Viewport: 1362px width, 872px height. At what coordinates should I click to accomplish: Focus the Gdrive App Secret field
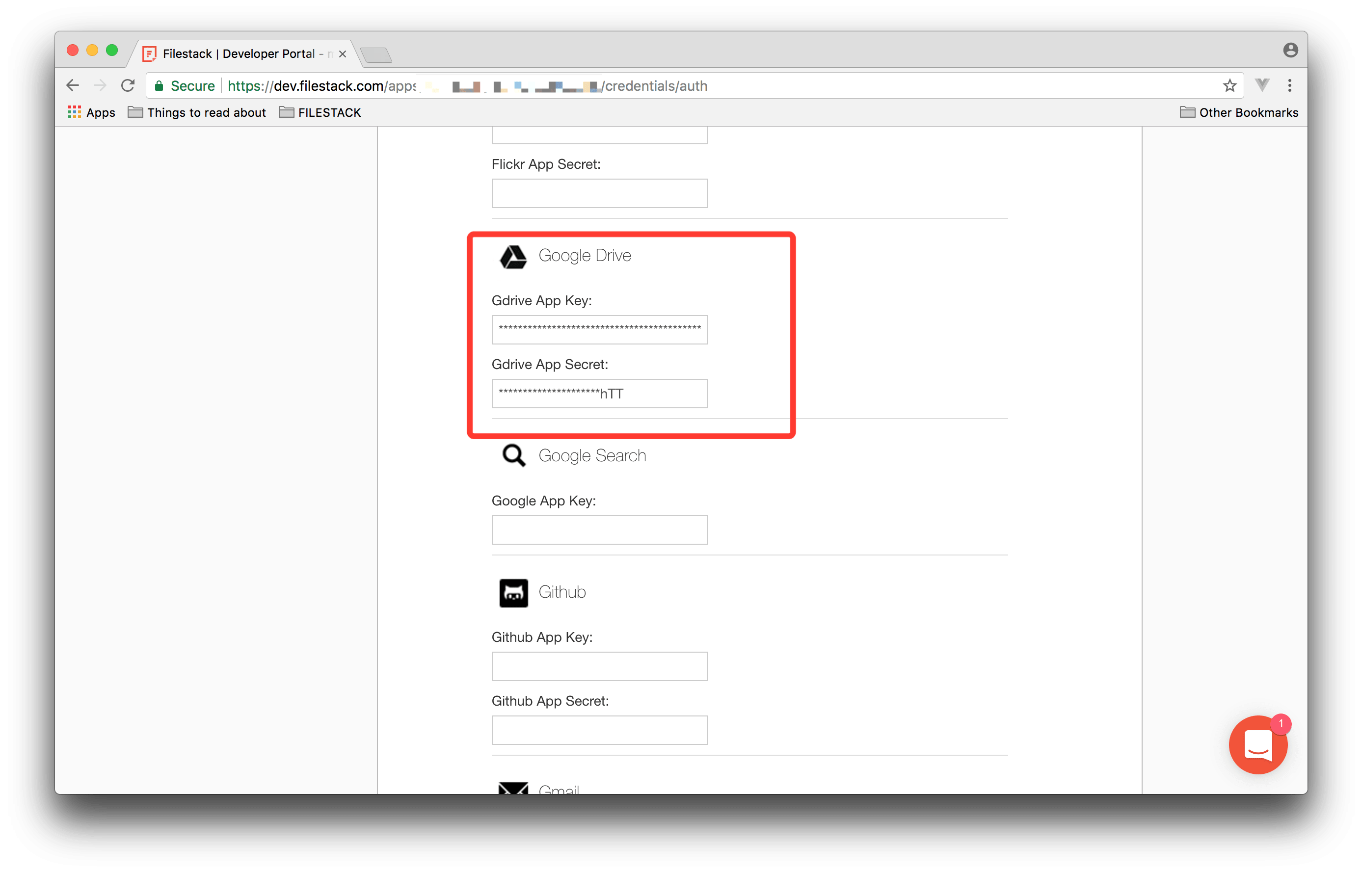click(599, 394)
